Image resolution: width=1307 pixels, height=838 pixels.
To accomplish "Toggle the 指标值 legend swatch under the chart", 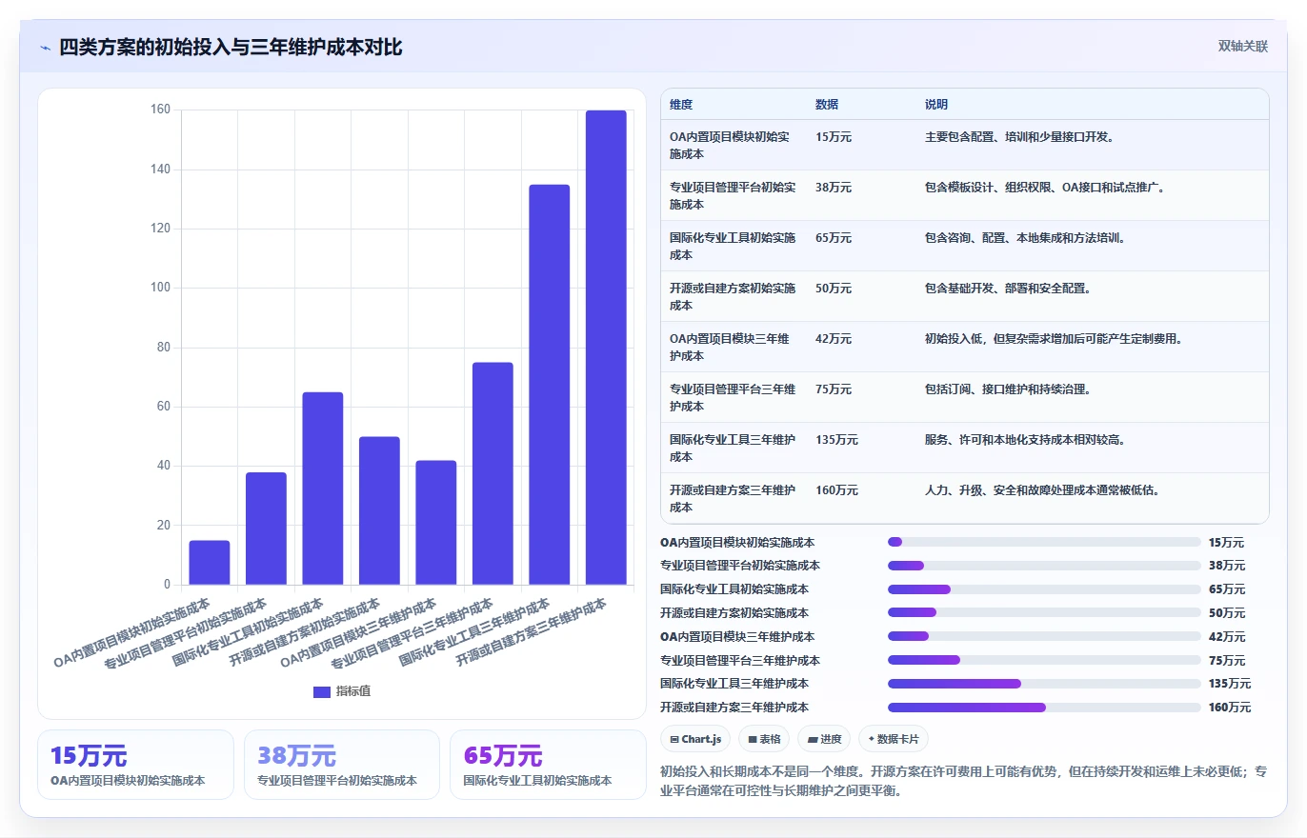I will coord(322,692).
